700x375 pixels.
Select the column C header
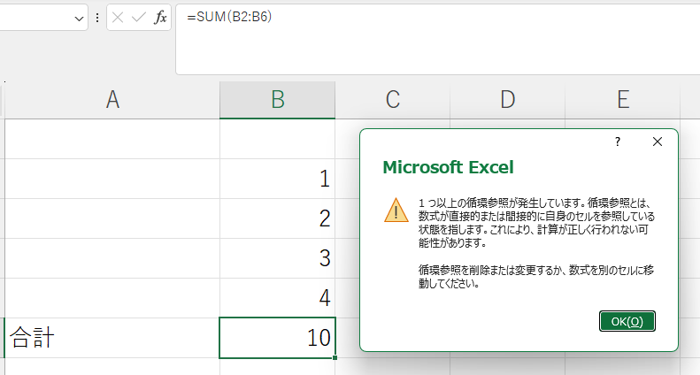coord(392,100)
